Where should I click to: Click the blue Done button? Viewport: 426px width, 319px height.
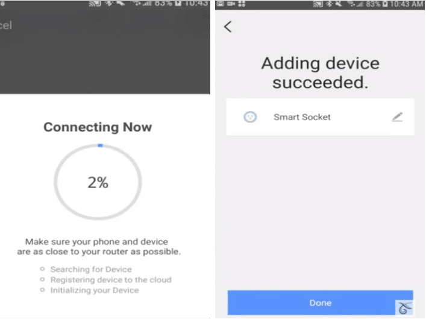pyautogui.click(x=320, y=303)
